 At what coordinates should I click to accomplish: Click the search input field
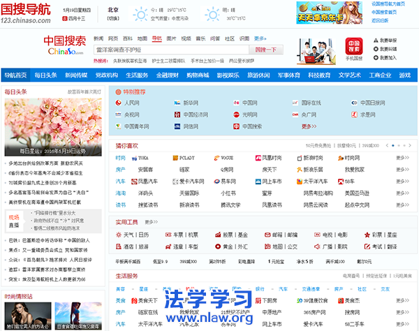click(171, 50)
